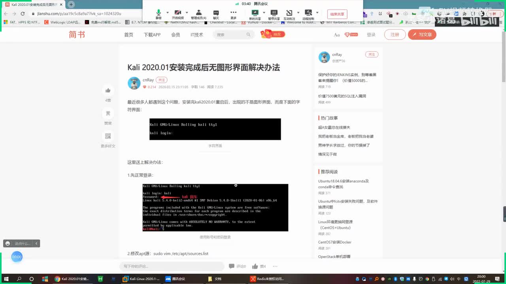This screenshot has width=506, height=284.
Task: Turn on the video camera
Action: (x=178, y=14)
